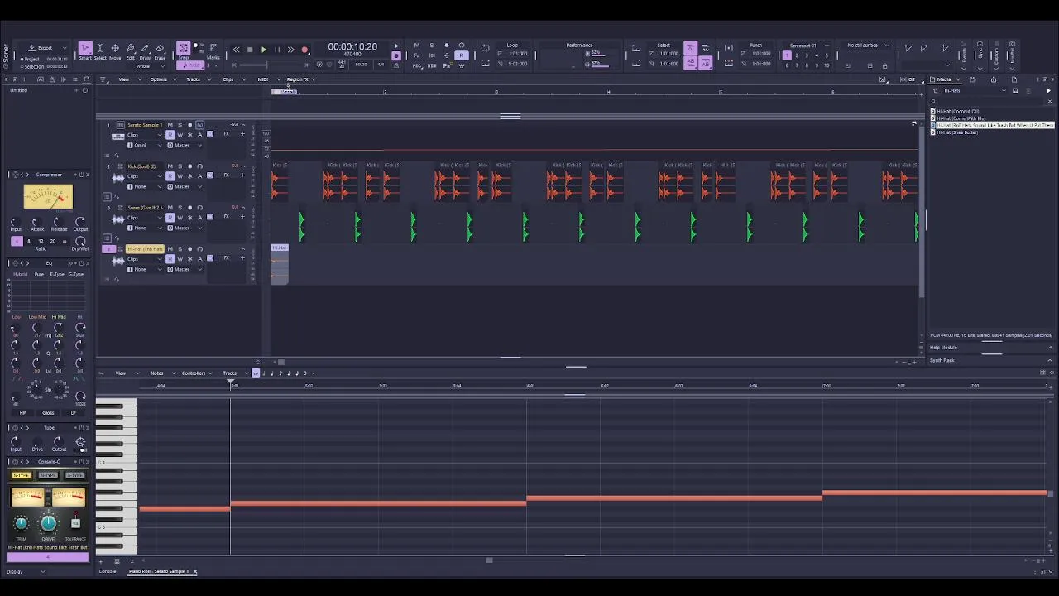Activate the Move tool
This screenshot has height=596, width=1059.
[x=115, y=50]
